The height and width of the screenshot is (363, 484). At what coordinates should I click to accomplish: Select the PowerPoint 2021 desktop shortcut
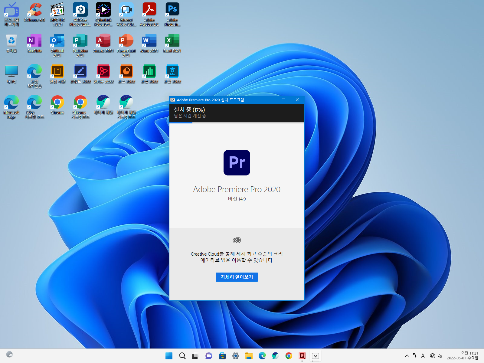pos(126,45)
